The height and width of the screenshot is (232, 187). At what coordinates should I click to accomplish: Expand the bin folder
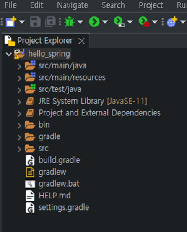pyautogui.click(x=19, y=125)
